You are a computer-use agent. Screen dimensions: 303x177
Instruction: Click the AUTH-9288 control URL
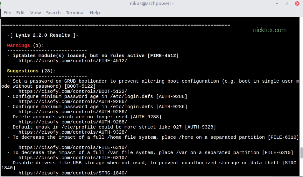click(73, 122)
